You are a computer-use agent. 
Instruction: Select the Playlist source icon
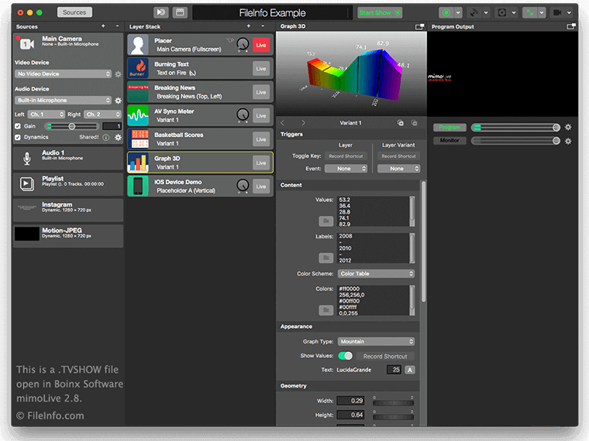[x=27, y=183]
